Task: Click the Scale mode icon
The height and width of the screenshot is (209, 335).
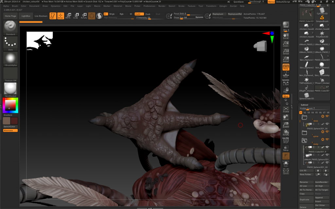Action: click(76, 16)
